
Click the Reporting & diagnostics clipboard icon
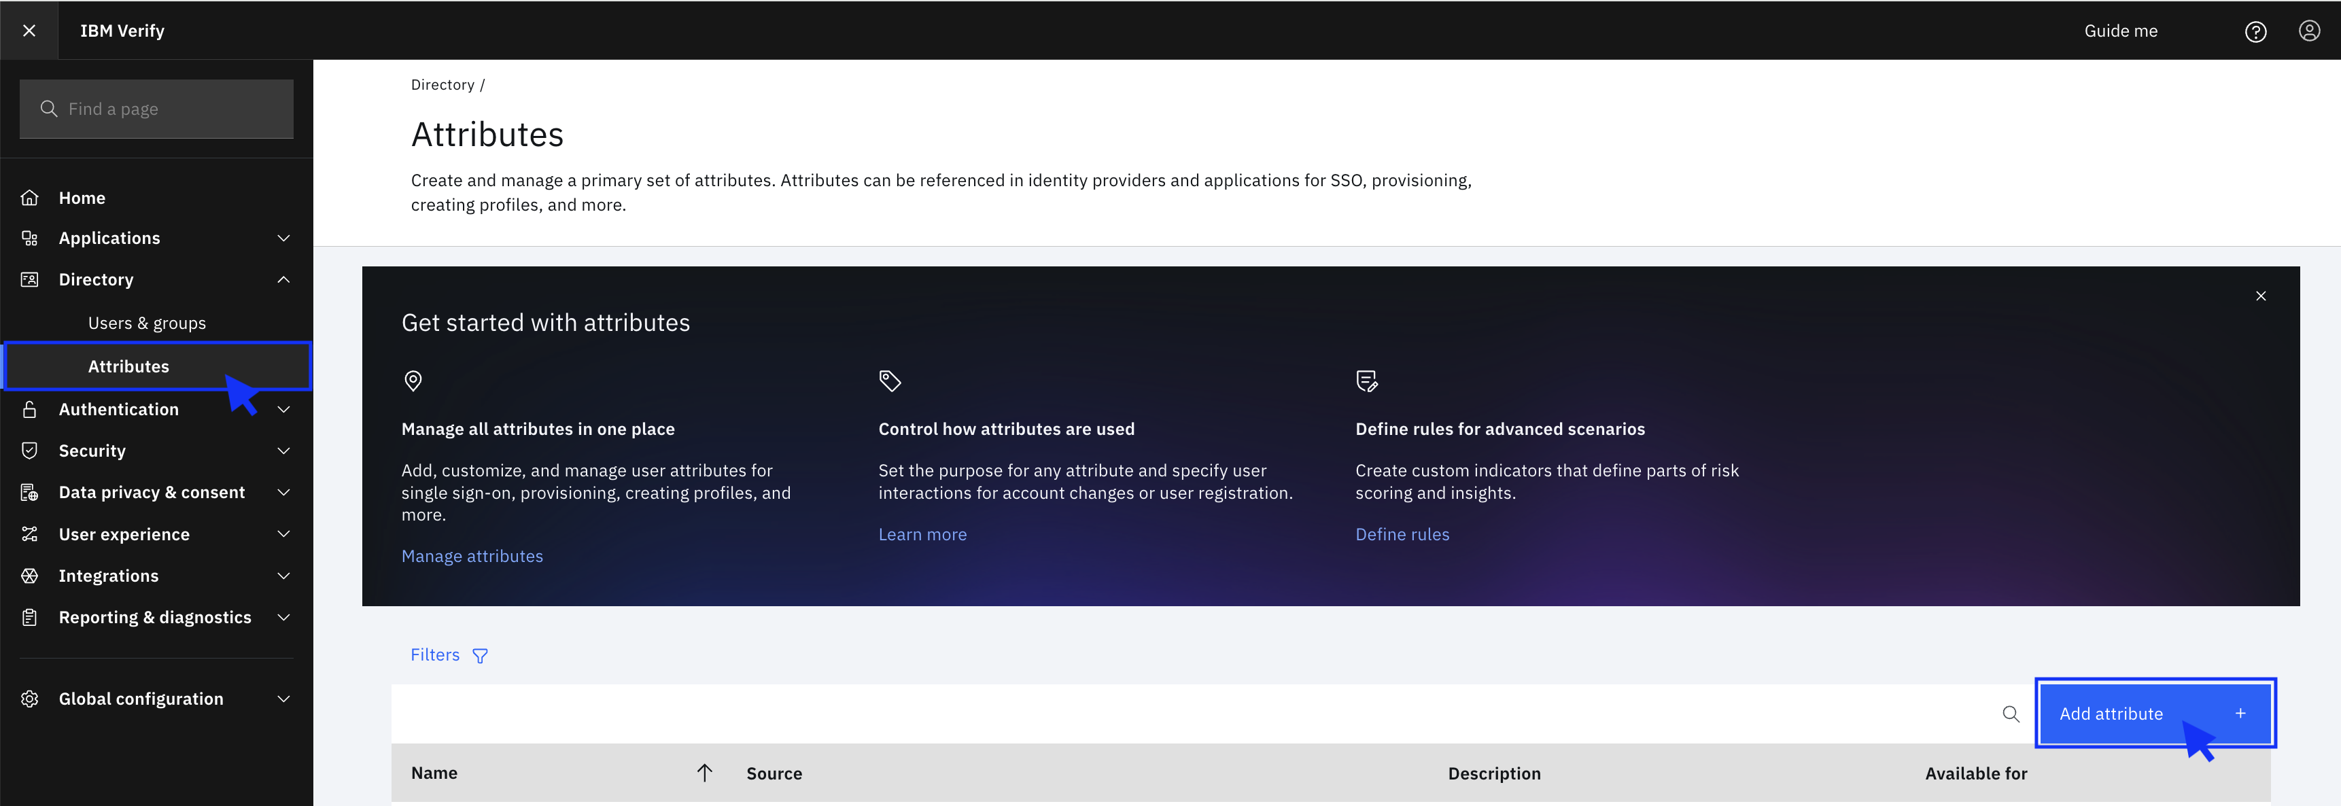tap(30, 617)
